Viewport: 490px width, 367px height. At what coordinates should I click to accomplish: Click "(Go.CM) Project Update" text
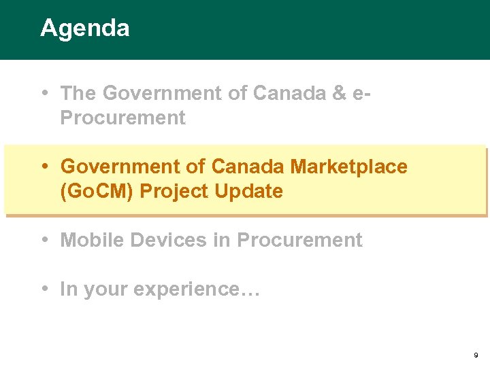(x=171, y=192)
